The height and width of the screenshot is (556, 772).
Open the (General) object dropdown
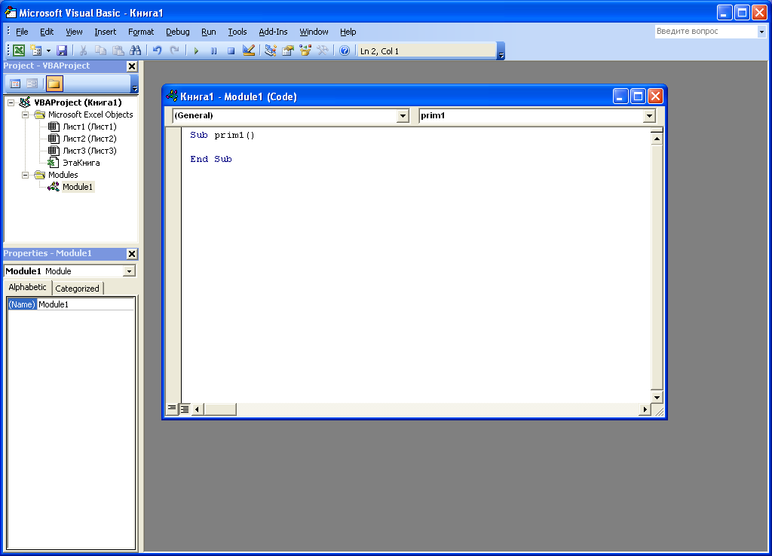[x=403, y=115]
